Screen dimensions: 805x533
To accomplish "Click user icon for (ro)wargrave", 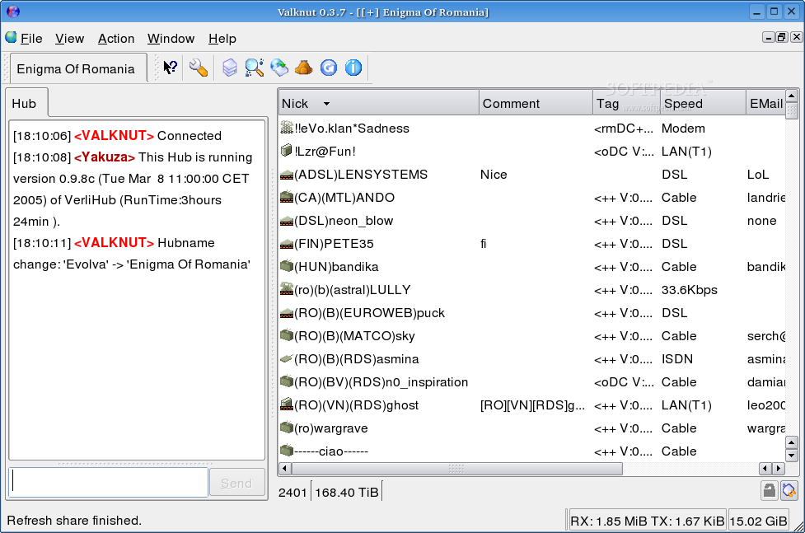I will pos(287,428).
